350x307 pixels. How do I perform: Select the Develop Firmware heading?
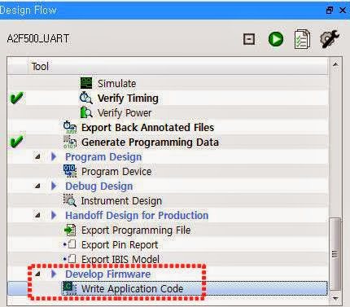[x=107, y=274]
